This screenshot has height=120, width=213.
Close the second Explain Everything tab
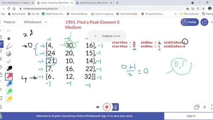[x=111, y=3]
